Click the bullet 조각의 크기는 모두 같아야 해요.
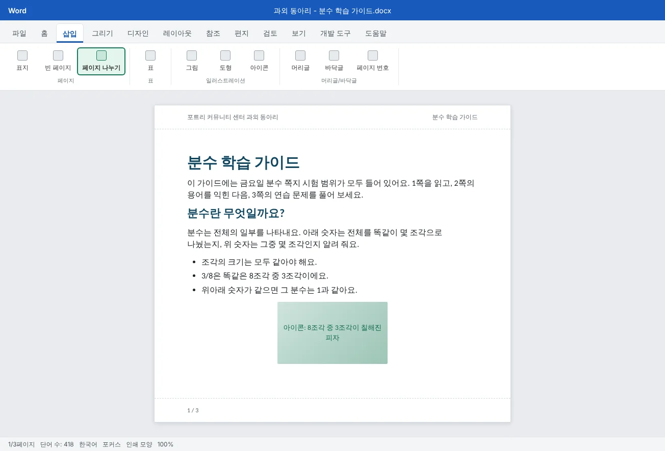 tap(259, 262)
